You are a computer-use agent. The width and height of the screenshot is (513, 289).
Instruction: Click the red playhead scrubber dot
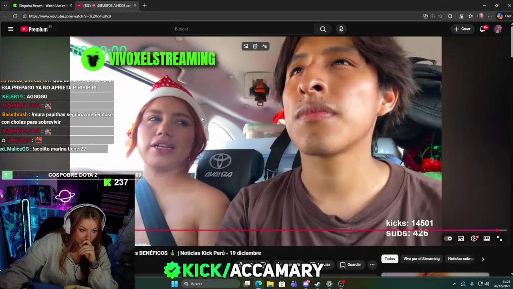tap(497, 230)
